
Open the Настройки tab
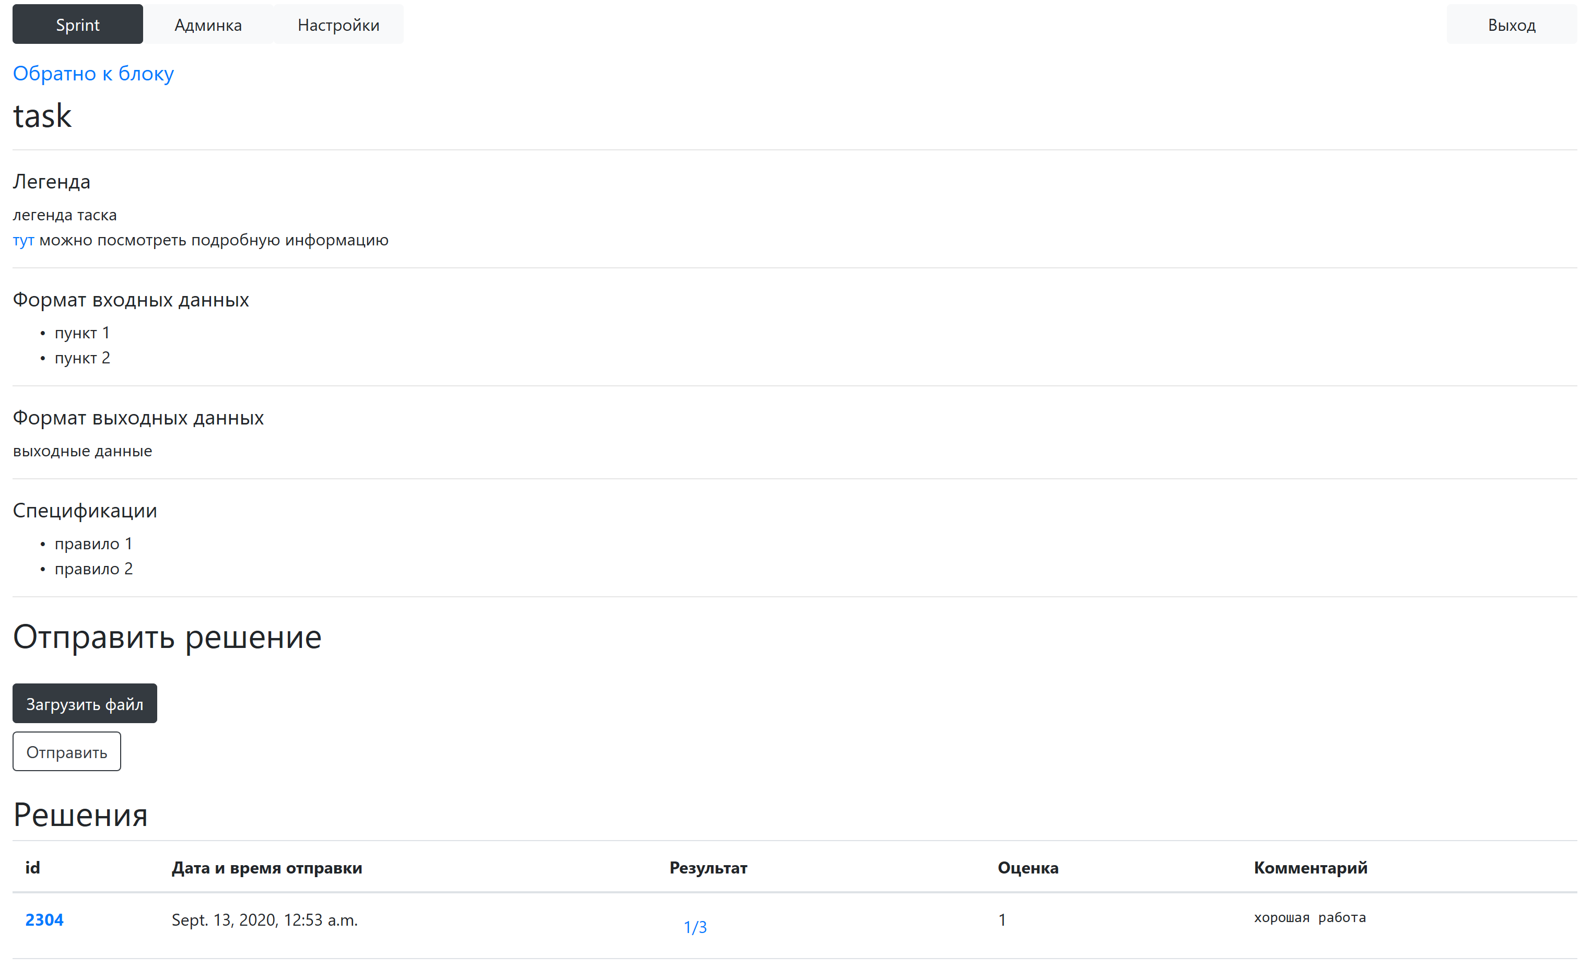(338, 25)
